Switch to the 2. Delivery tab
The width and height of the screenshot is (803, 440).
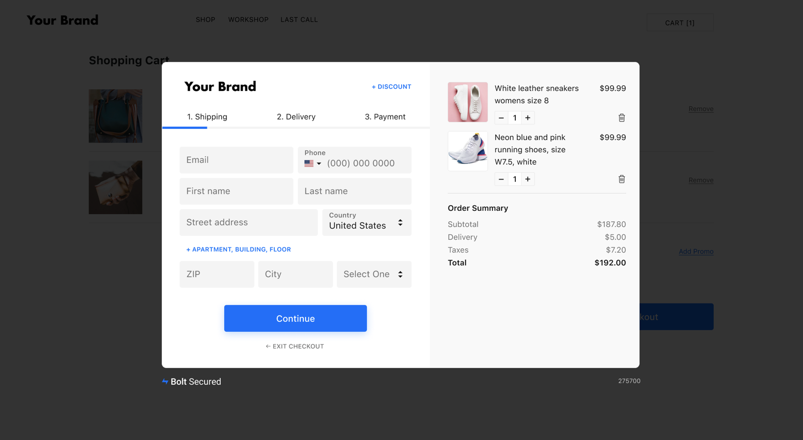296,117
